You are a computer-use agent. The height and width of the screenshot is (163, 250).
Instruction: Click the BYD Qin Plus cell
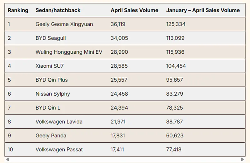(x=52, y=80)
